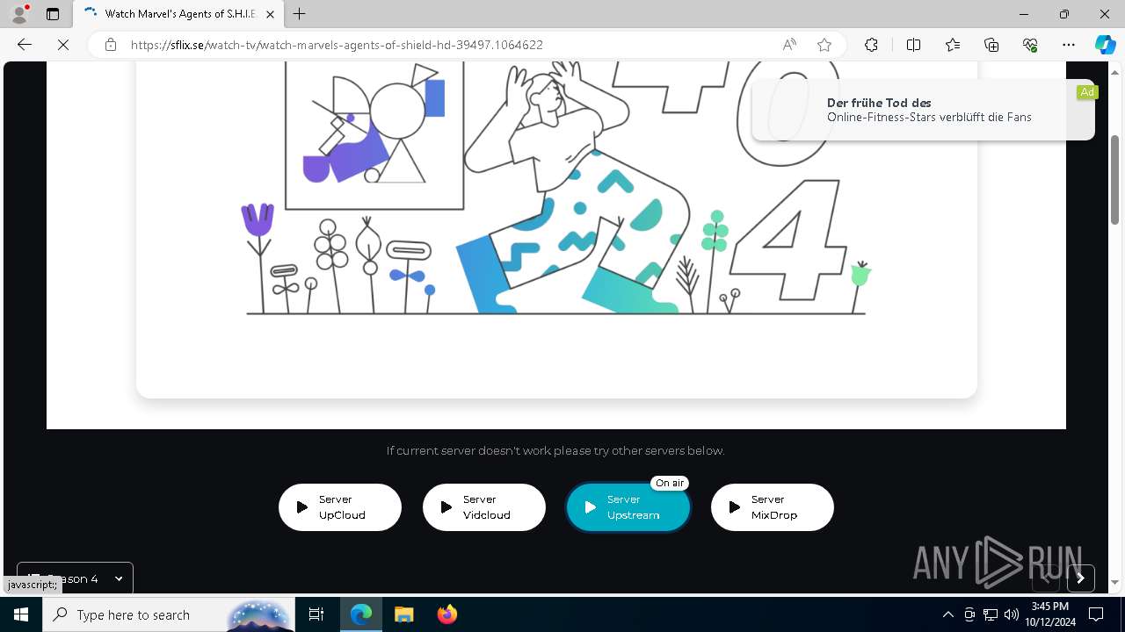
Task: Open the notification center
Action: click(x=1096, y=614)
